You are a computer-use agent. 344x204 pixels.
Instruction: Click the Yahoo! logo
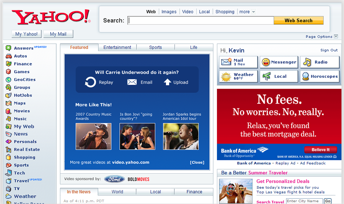tap(51, 17)
